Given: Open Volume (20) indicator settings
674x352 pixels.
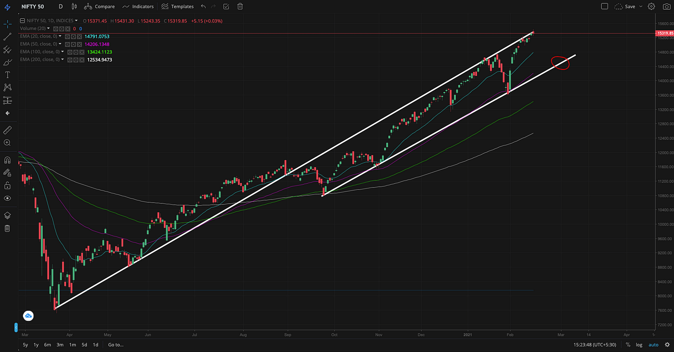Looking at the screenshot, I should tap(62, 29).
